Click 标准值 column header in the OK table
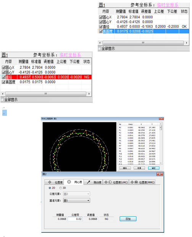The width and height of the screenshot is (192, 237). [134, 11]
